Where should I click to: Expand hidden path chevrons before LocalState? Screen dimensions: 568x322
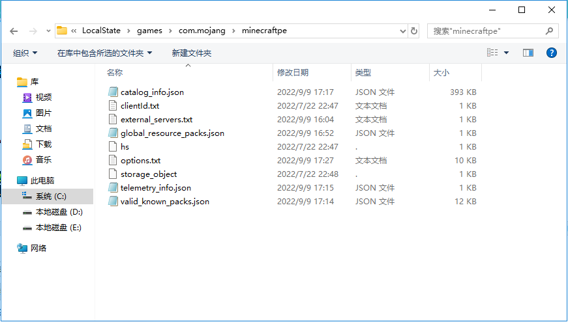(x=74, y=31)
